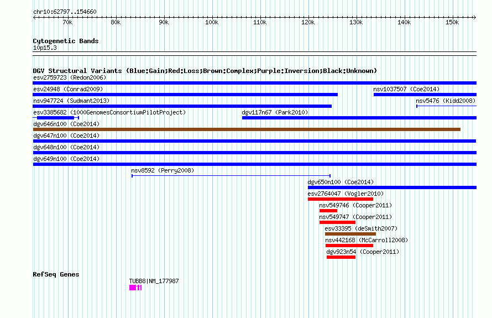Select the dgv647n100 (Coe2014) variant bar
Image resolution: width=492 pixels, height=318 pixels.
click(254, 141)
